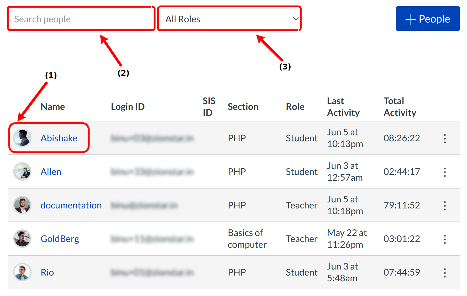This screenshot has width=467, height=296.
Task: Open Abishake's user profile link
Action: coord(59,138)
